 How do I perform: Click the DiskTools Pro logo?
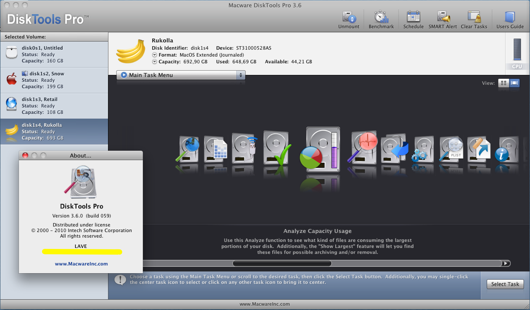[48, 19]
